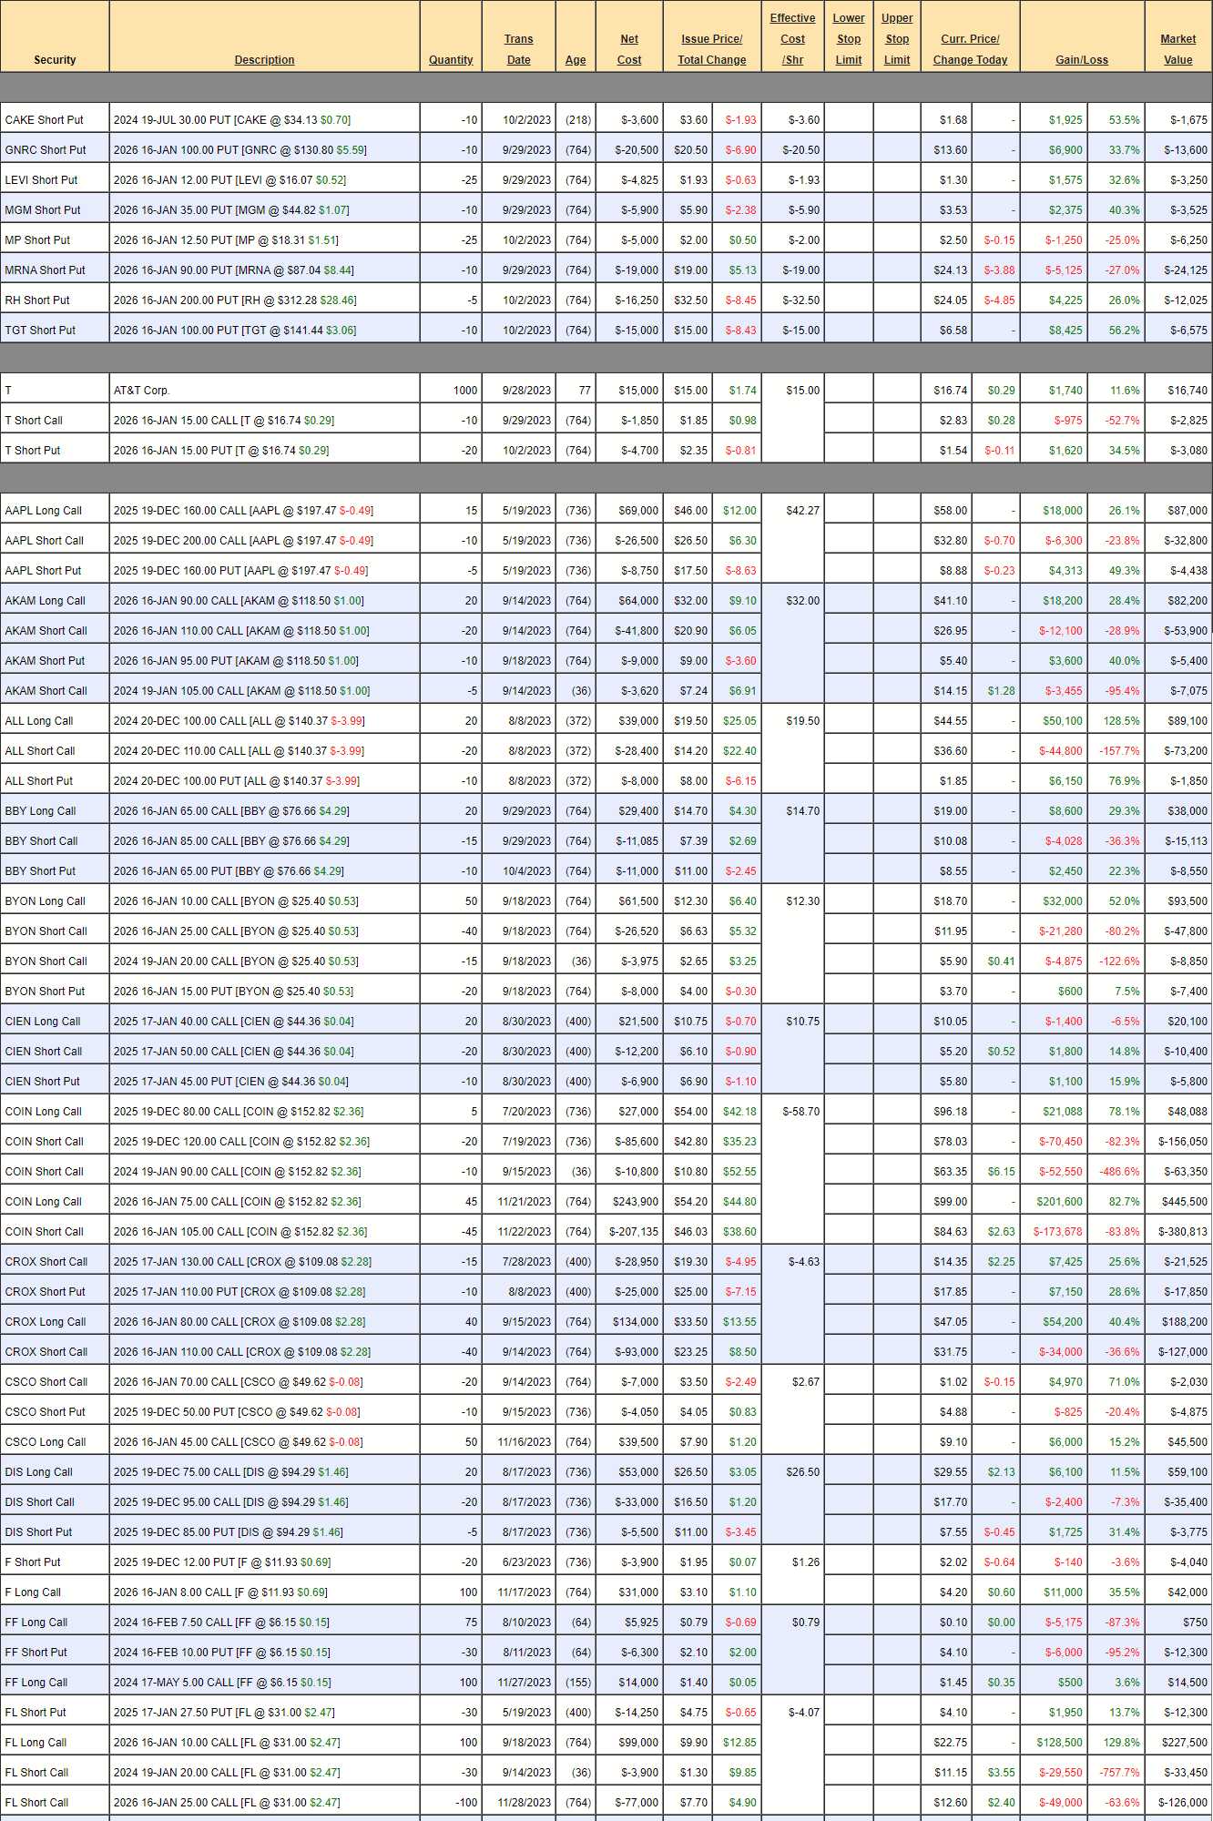
Task: Select the CAKE Short Put security cell
Action: (45, 120)
